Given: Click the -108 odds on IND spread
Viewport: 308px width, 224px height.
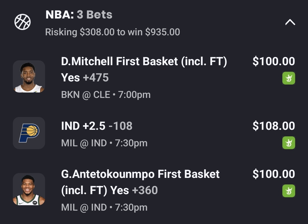Looking at the screenshot, I should 121,126.
